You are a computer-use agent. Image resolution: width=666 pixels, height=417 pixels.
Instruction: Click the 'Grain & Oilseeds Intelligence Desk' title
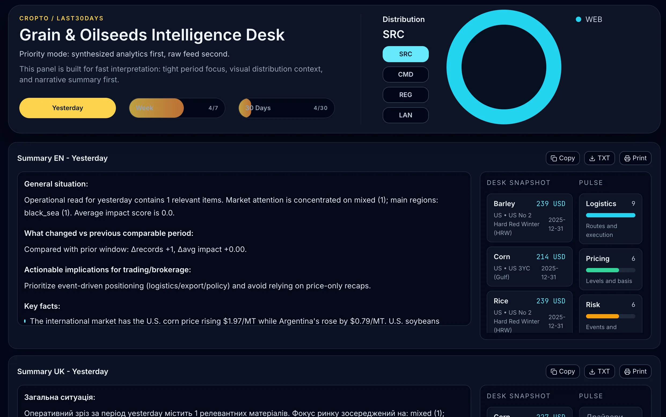click(x=152, y=35)
